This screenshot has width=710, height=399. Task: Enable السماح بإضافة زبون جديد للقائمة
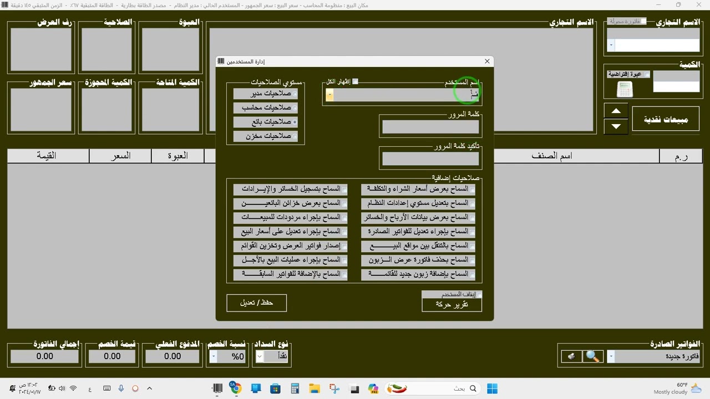click(x=418, y=274)
